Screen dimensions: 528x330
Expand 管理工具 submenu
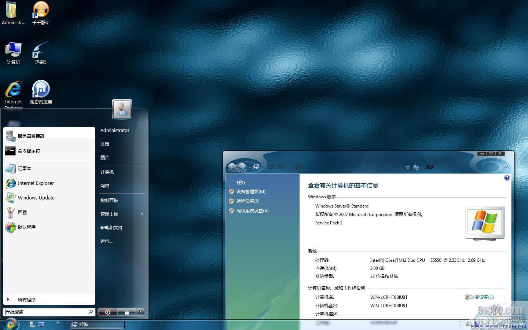142,214
